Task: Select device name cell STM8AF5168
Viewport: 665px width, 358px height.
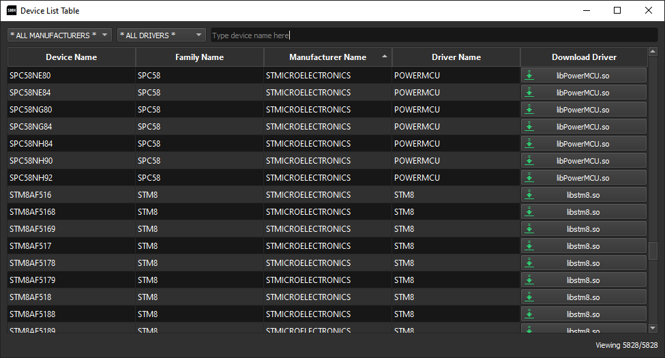Action: tap(71, 211)
